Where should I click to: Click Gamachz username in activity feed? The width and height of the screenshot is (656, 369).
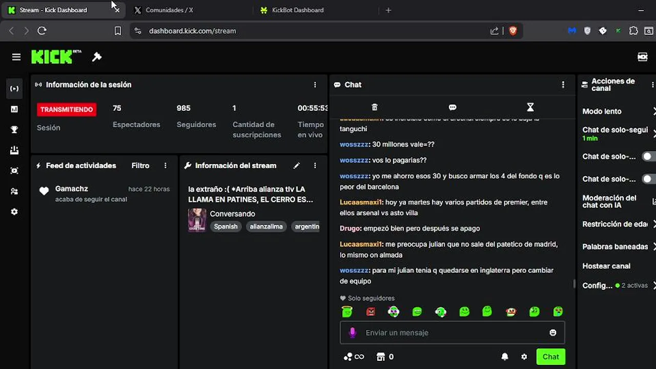[72, 189]
